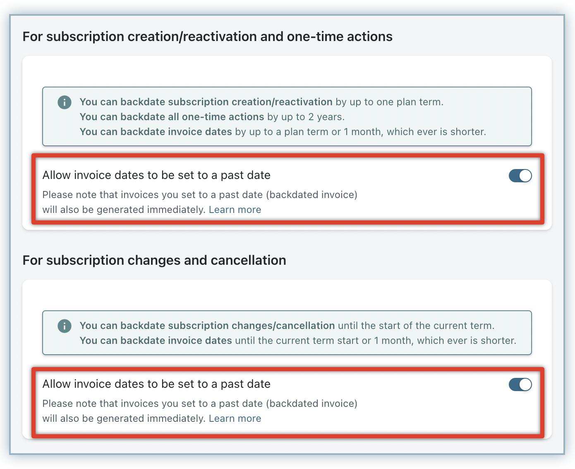This screenshot has width=575, height=469.
Task: Click 'Please note that invoices' text in changes/cancellation section
Action: [199, 404]
